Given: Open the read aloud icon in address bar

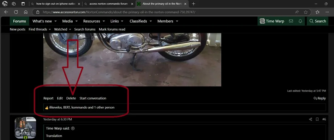Looking at the screenshot, I should pos(297,12).
